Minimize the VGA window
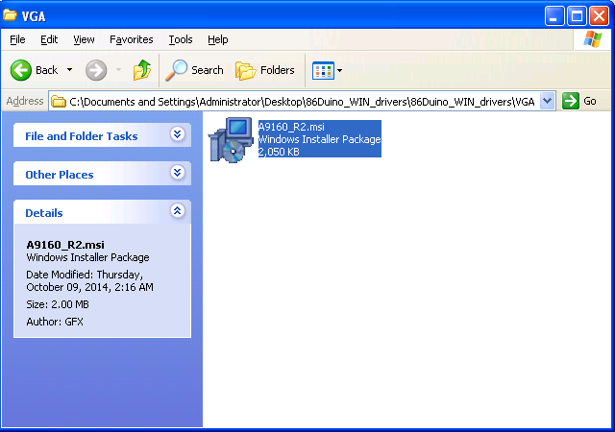The width and height of the screenshot is (615, 432). (x=554, y=16)
